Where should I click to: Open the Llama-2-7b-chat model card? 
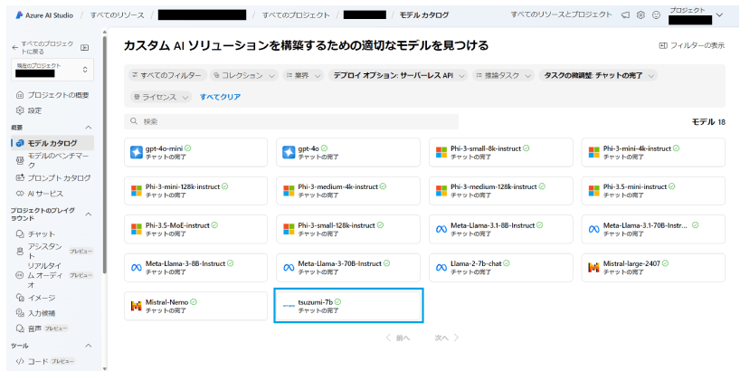click(501, 268)
